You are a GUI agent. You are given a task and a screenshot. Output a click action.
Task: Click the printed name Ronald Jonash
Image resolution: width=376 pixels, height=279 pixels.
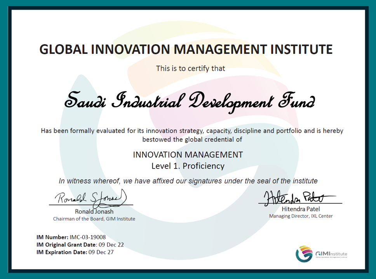pyautogui.click(x=94, y=212)
